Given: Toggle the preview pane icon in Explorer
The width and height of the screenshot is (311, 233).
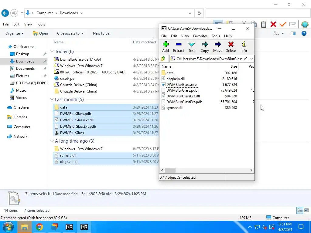Looking at the screenshot, I should coord(293,33).
